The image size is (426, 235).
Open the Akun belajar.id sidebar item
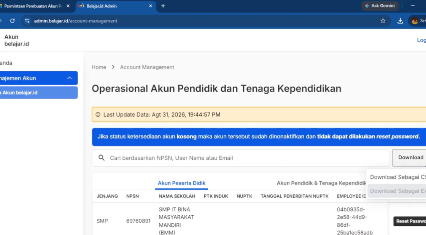click(x=38, y=93)
